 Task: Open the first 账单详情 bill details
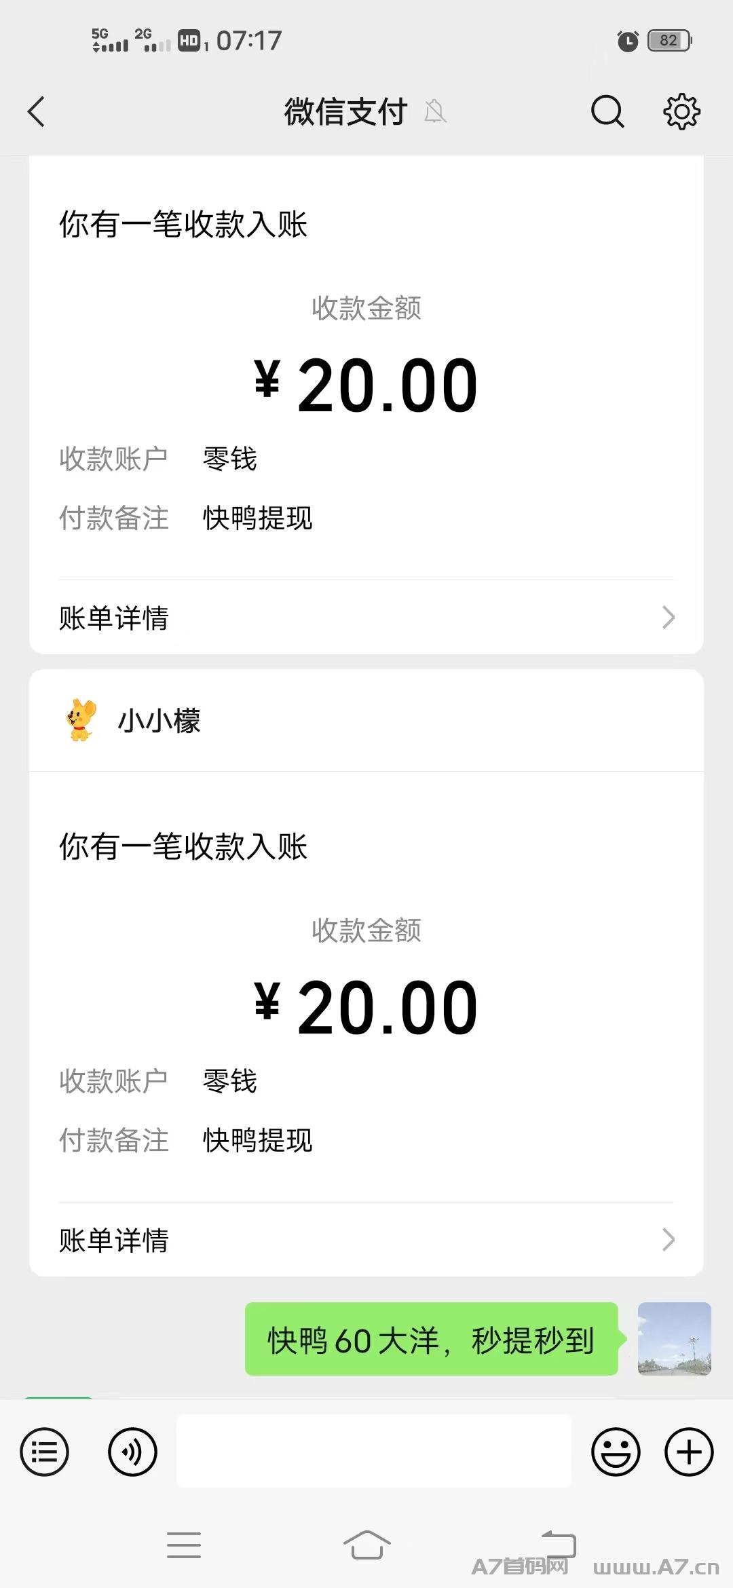tap(114, 618)
